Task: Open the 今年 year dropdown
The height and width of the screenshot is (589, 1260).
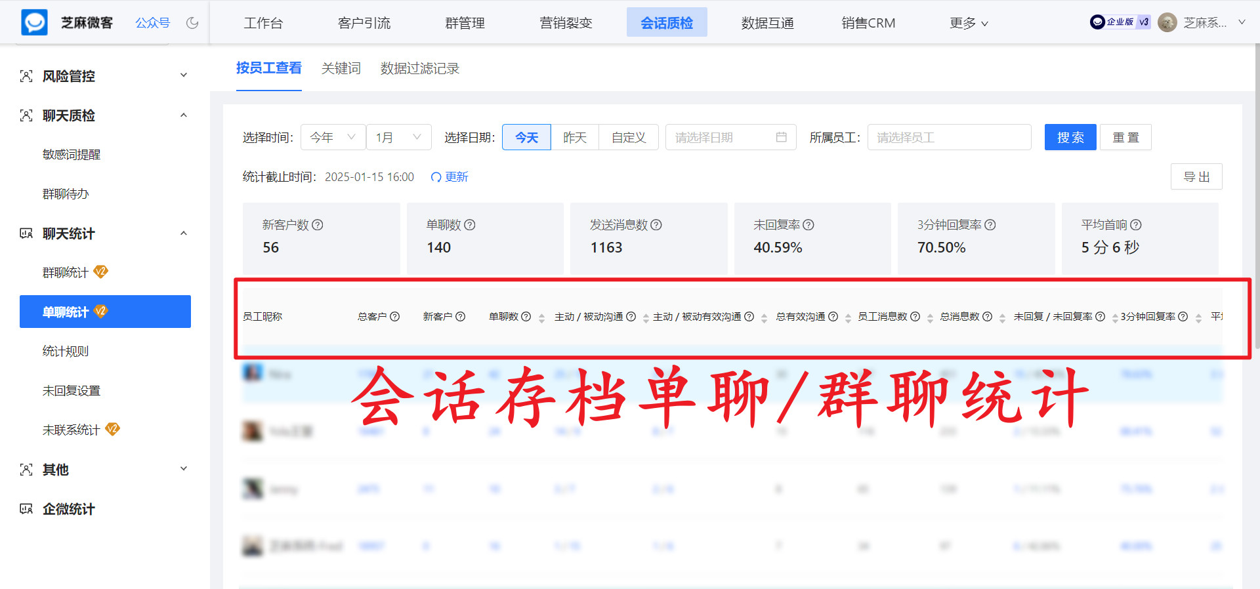Action: pyautogui.click(x=333, y=137)
